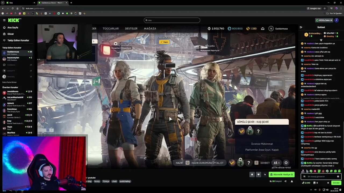This screenshot has width=344, height=193.
Task: Open the user profile avatar menu
Action: (336, 20)
